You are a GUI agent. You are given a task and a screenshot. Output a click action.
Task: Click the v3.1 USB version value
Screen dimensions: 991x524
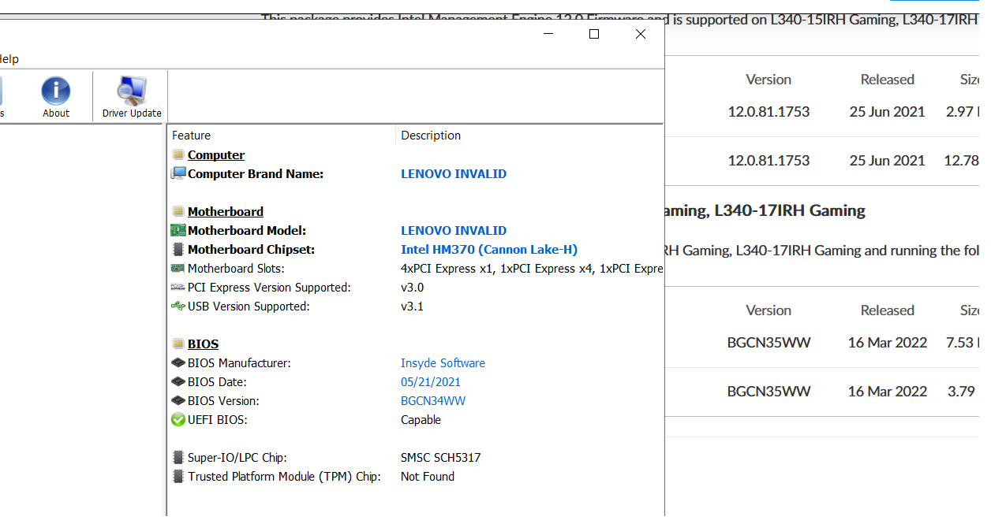pos(412,307)
